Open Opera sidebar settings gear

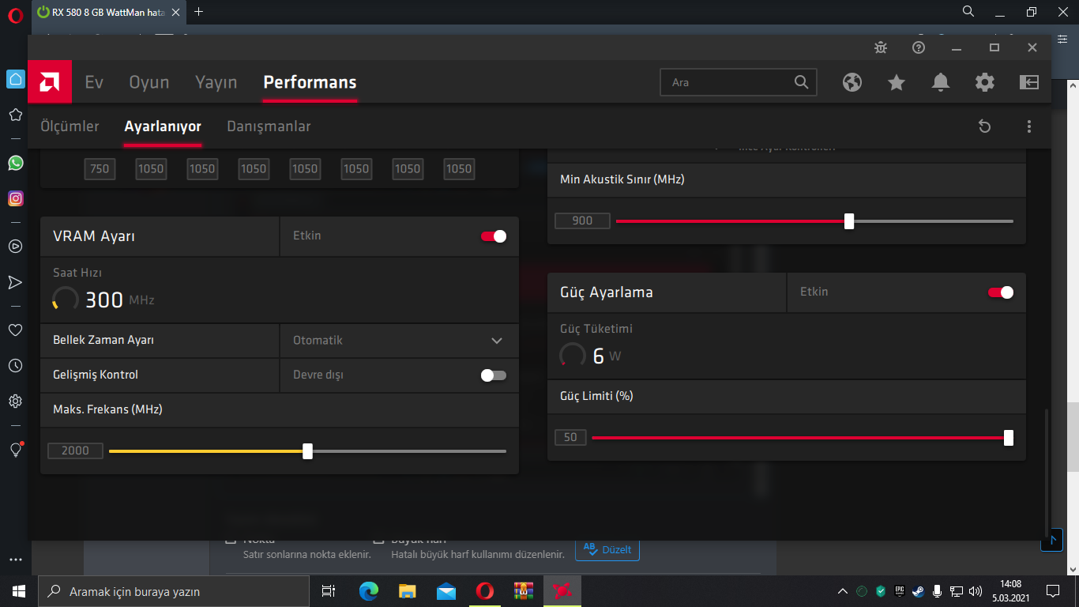point(15,402)
